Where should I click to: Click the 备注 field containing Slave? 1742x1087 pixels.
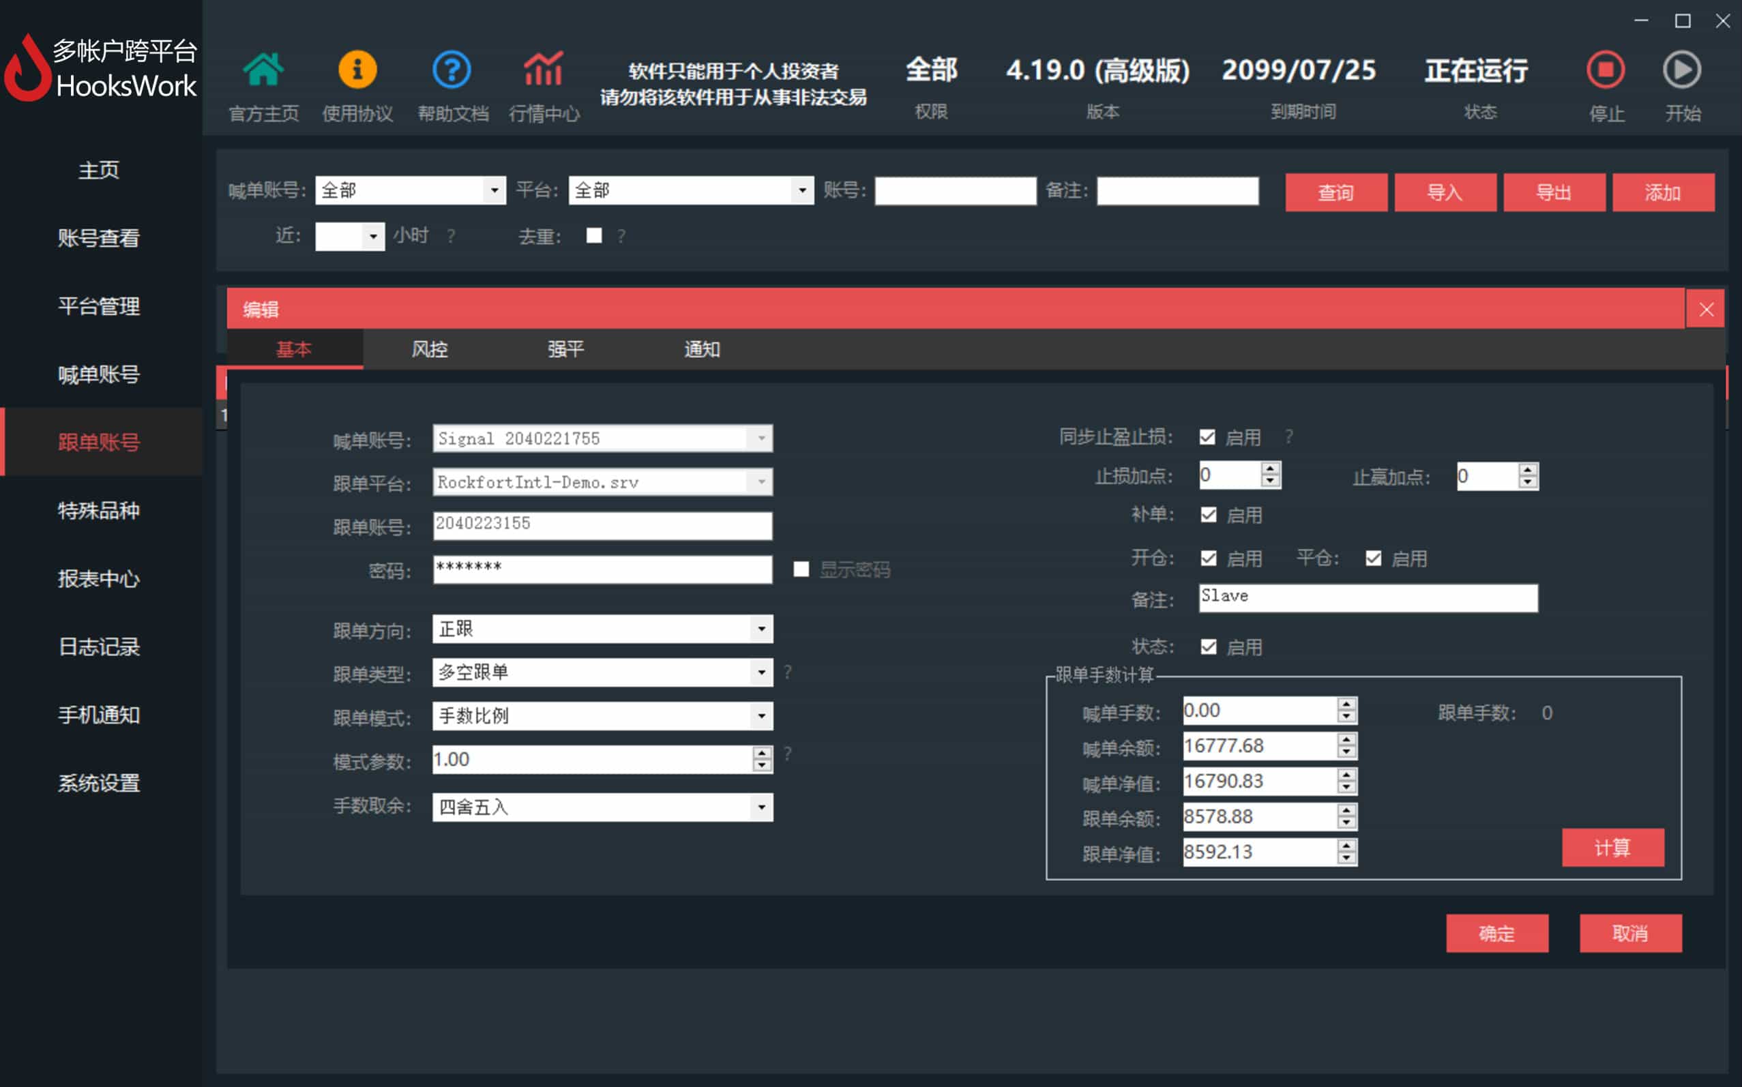[1368, 598]
